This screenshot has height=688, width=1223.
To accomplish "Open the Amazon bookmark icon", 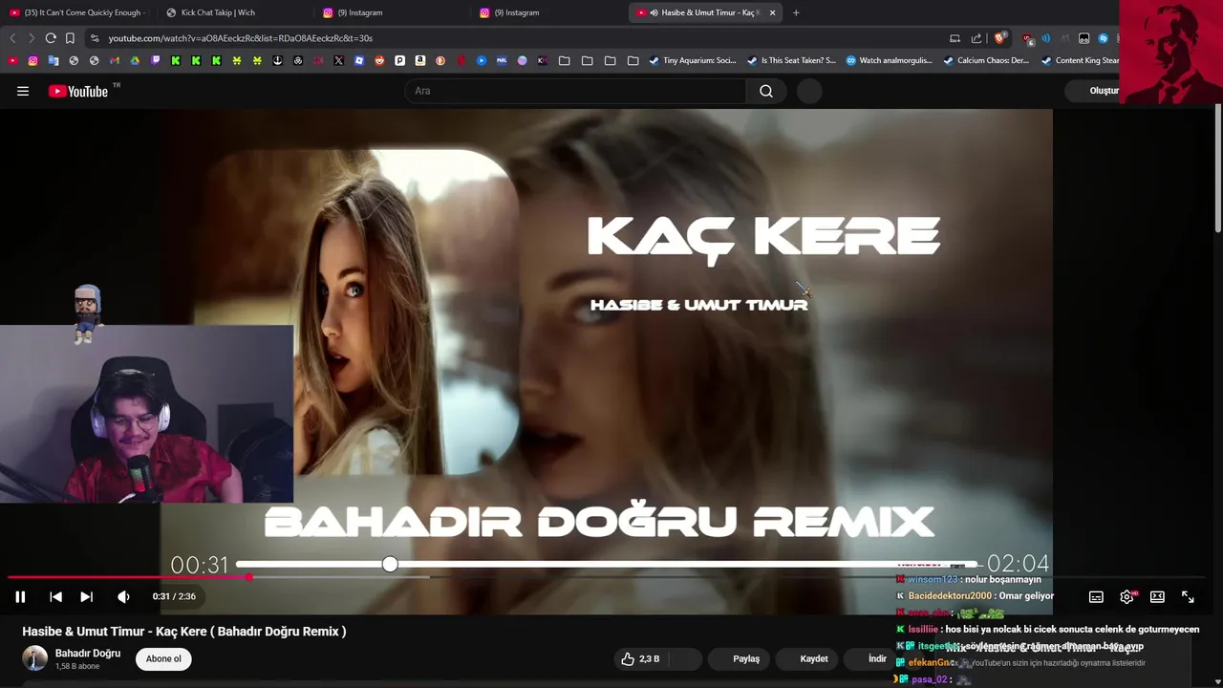I will click(x=419, y=60).
